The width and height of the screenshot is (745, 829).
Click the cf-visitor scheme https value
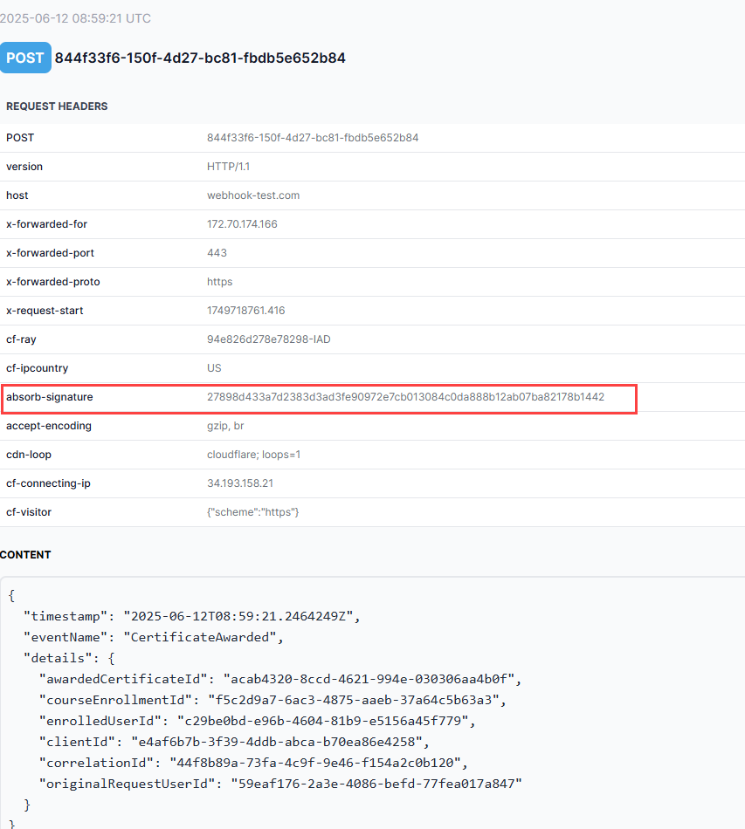point(253,512)
